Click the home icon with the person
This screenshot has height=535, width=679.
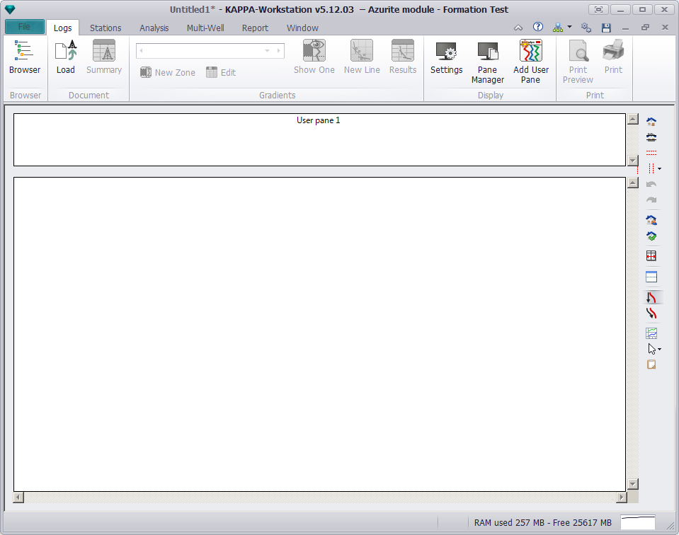(651, 220)
